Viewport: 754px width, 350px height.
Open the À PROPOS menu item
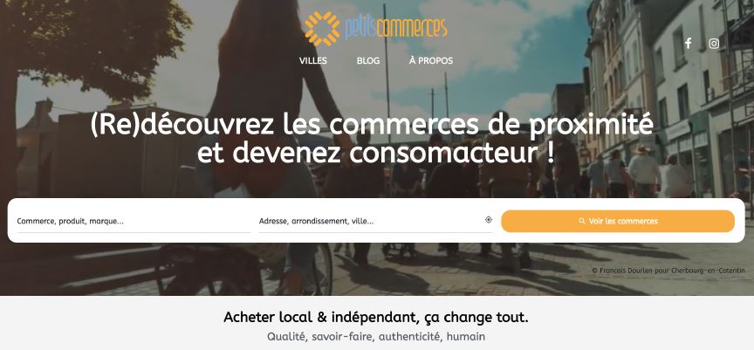(431, 61)
